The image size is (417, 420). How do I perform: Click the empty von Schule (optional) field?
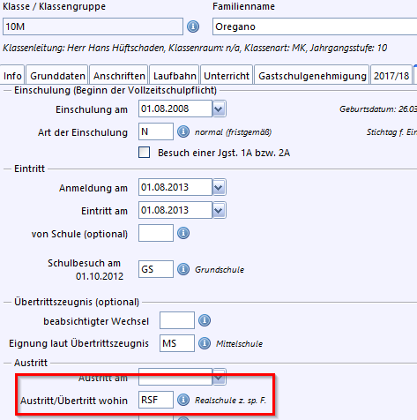pyautogui.click(x=156, y=233)
